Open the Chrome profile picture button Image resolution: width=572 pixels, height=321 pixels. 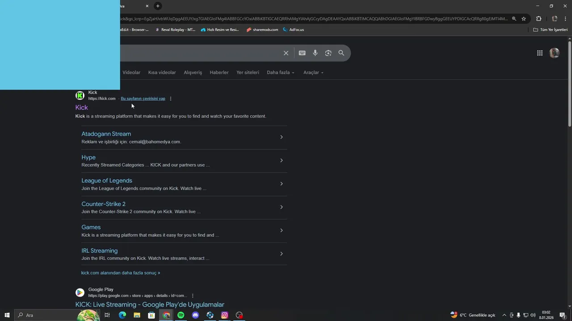pos(555,19)
